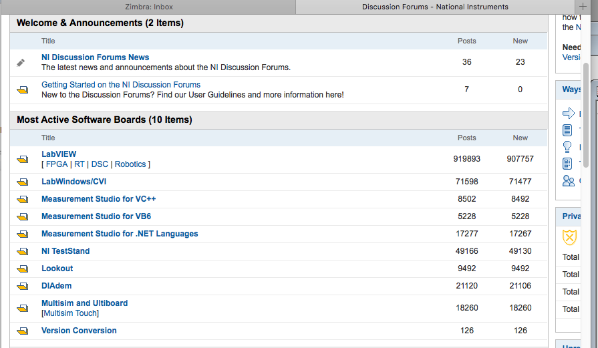Click the people group icon in Ways sidebar

point(568,180)
